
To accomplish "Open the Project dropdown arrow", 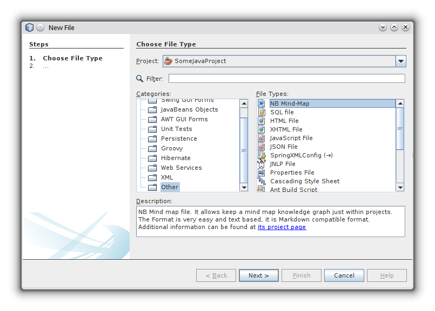I will pos(401,61).
